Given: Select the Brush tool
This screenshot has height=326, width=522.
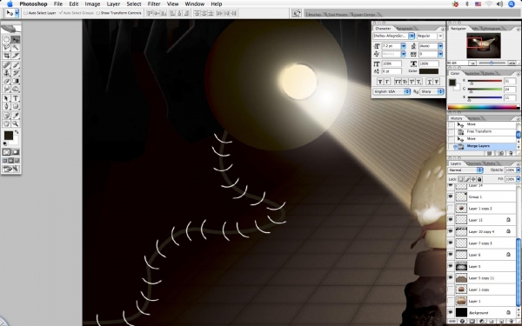Looking at the screenshot, I should 16,65.
